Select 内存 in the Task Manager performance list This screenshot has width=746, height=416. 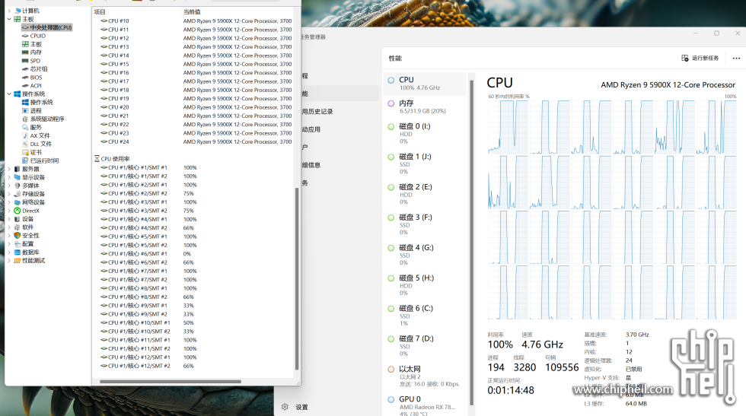point(425,106)
